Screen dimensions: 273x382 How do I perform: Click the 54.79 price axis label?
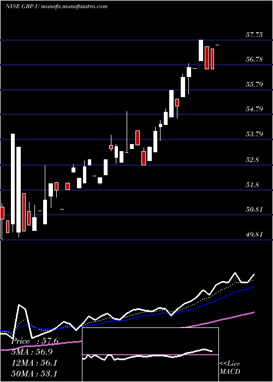(254, 109)
